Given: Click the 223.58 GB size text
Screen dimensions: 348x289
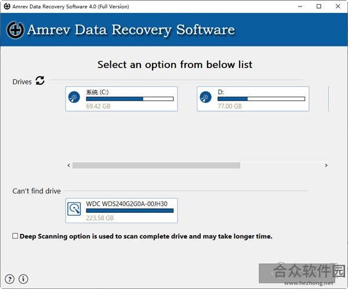Looking at the screenshot, I should tap(100, 218).
